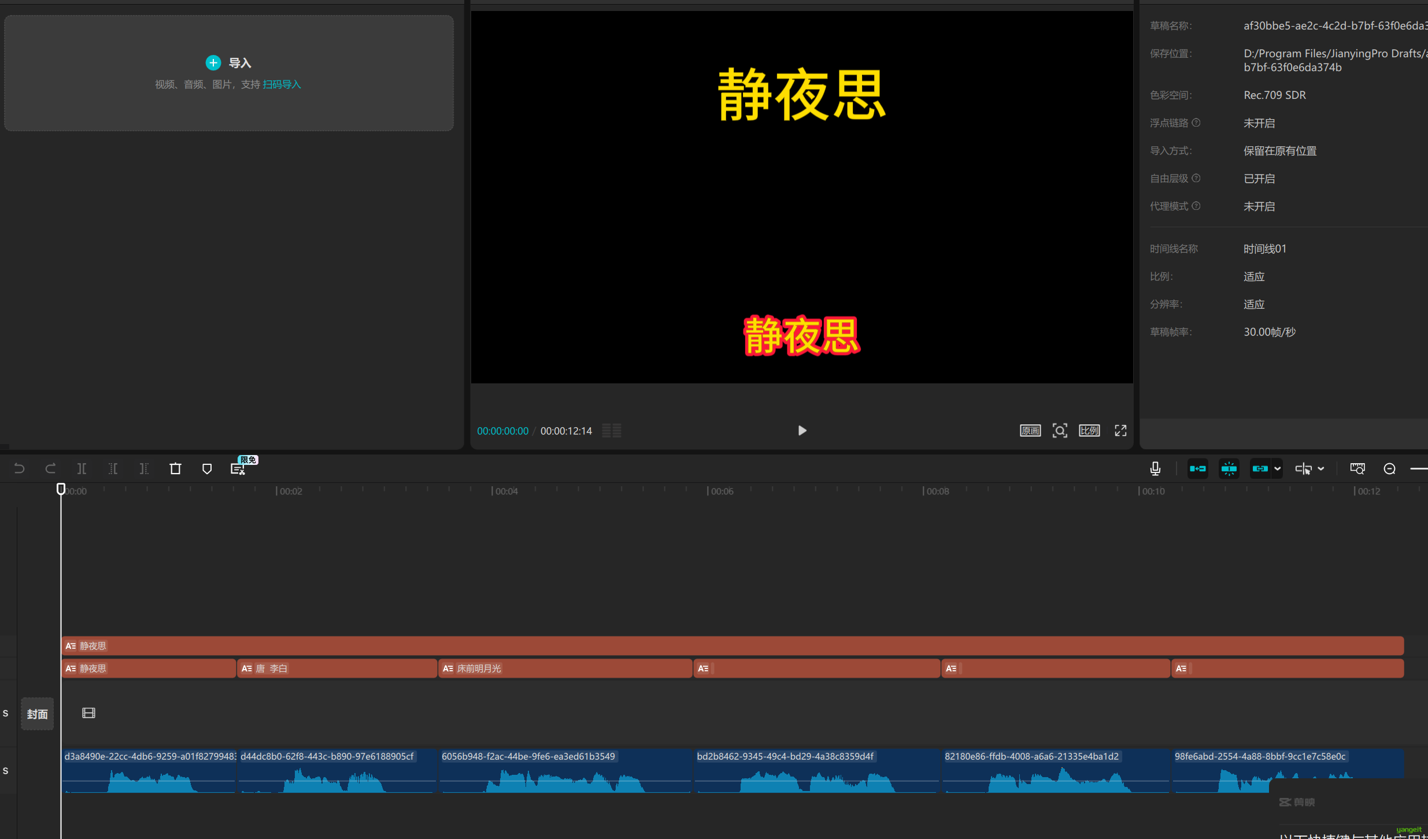The image size is (1428, 839).
Task: Select the 床前明月光 subtitle clip
Action: pyautogui.click(x=564, y=668)
